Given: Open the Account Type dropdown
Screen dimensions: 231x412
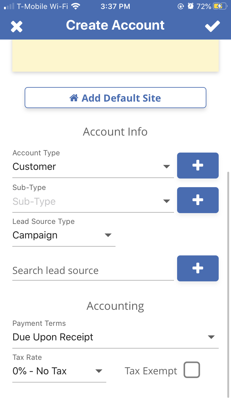Looking at the screenshot, I should pyautogui.click(x=92, y=167).
